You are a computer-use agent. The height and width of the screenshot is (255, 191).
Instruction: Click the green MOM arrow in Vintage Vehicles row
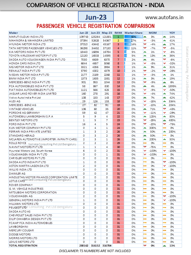pos(145,109)
